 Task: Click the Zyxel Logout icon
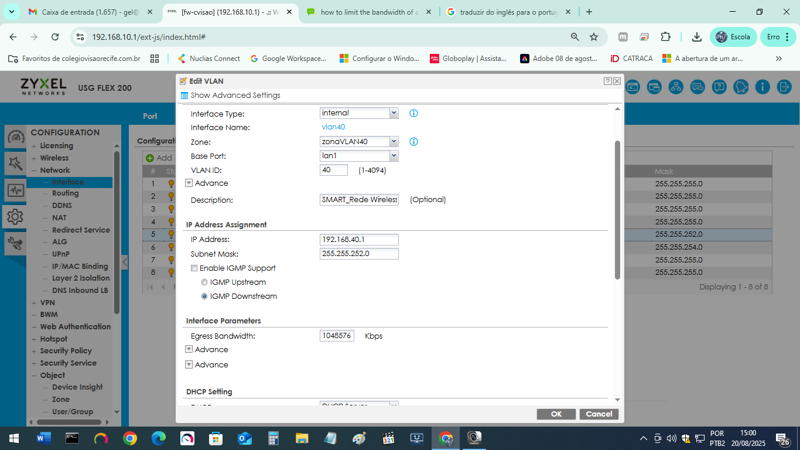click(x=784, y=87)
